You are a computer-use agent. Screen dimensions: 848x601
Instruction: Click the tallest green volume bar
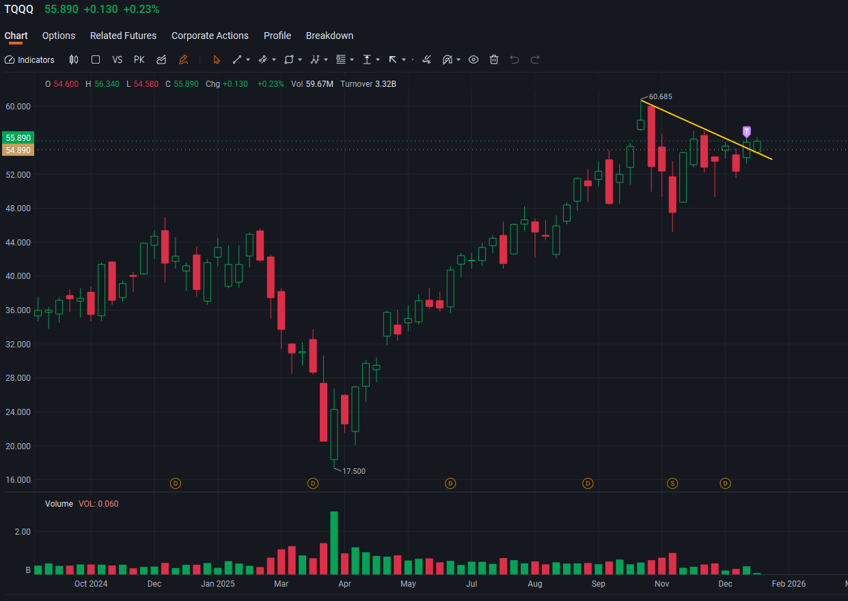334,543
